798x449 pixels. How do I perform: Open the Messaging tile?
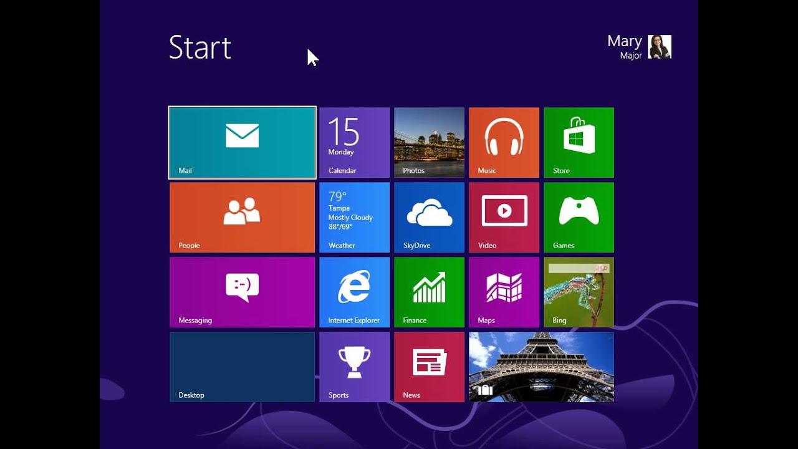242,292
